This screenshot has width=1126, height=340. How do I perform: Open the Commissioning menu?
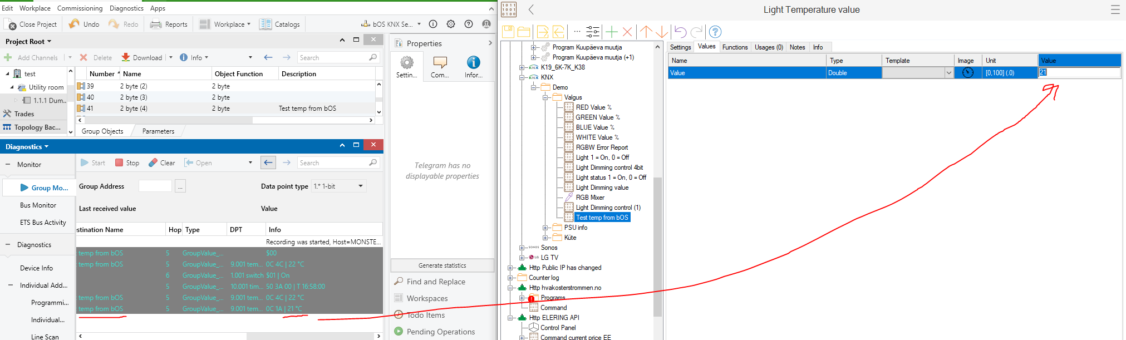80,8
